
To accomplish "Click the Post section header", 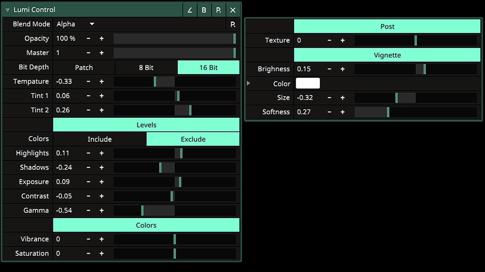I will (387, 26).
